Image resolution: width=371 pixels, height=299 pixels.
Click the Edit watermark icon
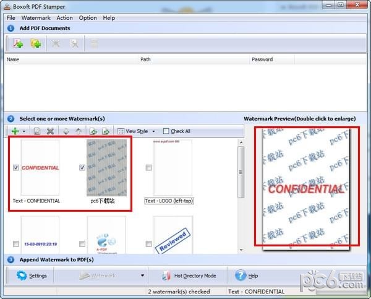(x=37, y=131)
